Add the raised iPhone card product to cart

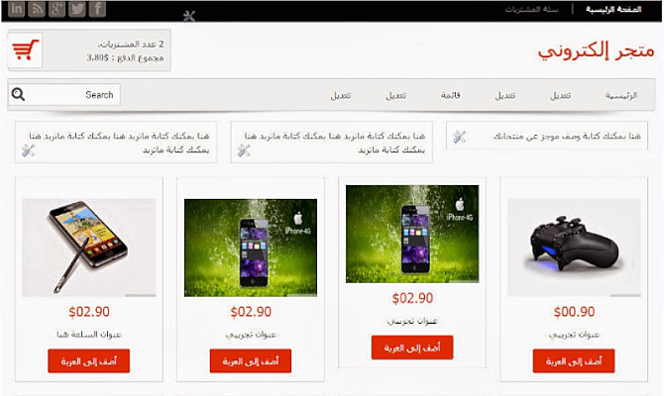click(412, 347)
